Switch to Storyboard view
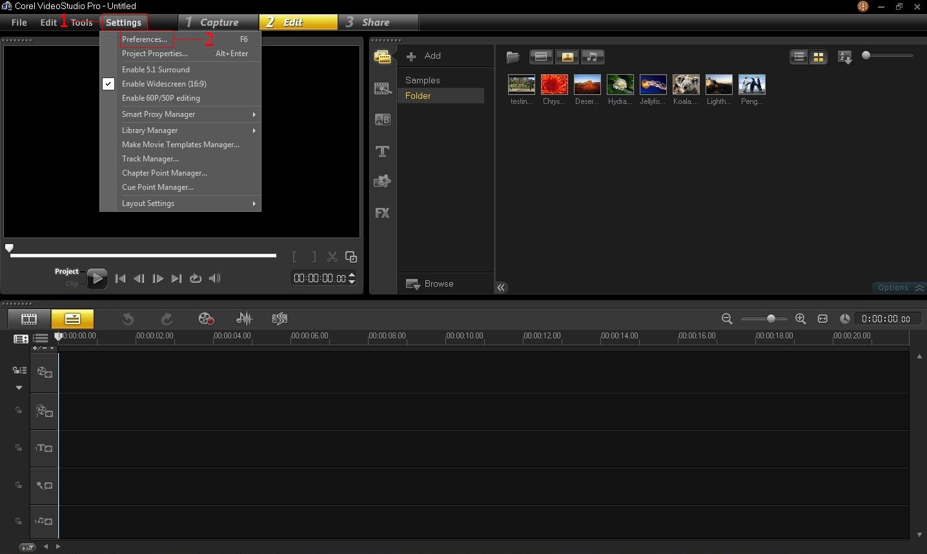The image size is (927, 554). click(x=29, y=319)
